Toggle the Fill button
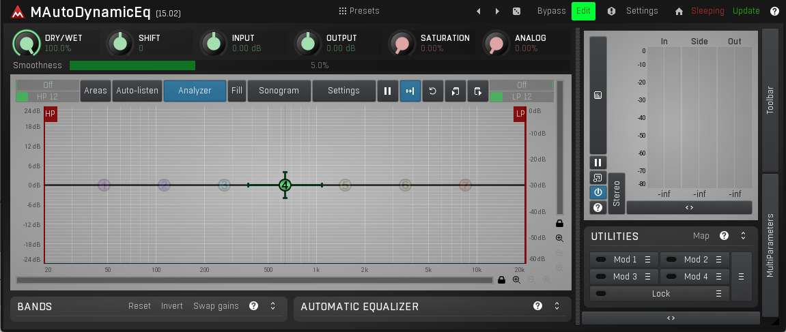Image resolution: width=786 pixels, height=332 pixels. (x=236, y=91)
